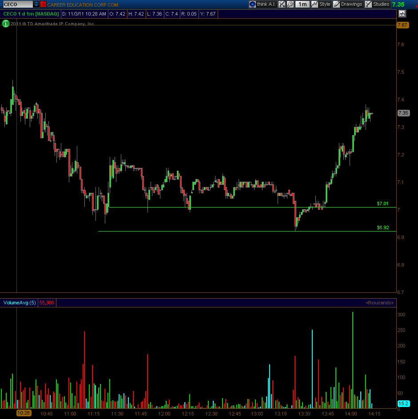Click the 13:30 time axis label
Screen dimensions: 418x419
(304, 414)
